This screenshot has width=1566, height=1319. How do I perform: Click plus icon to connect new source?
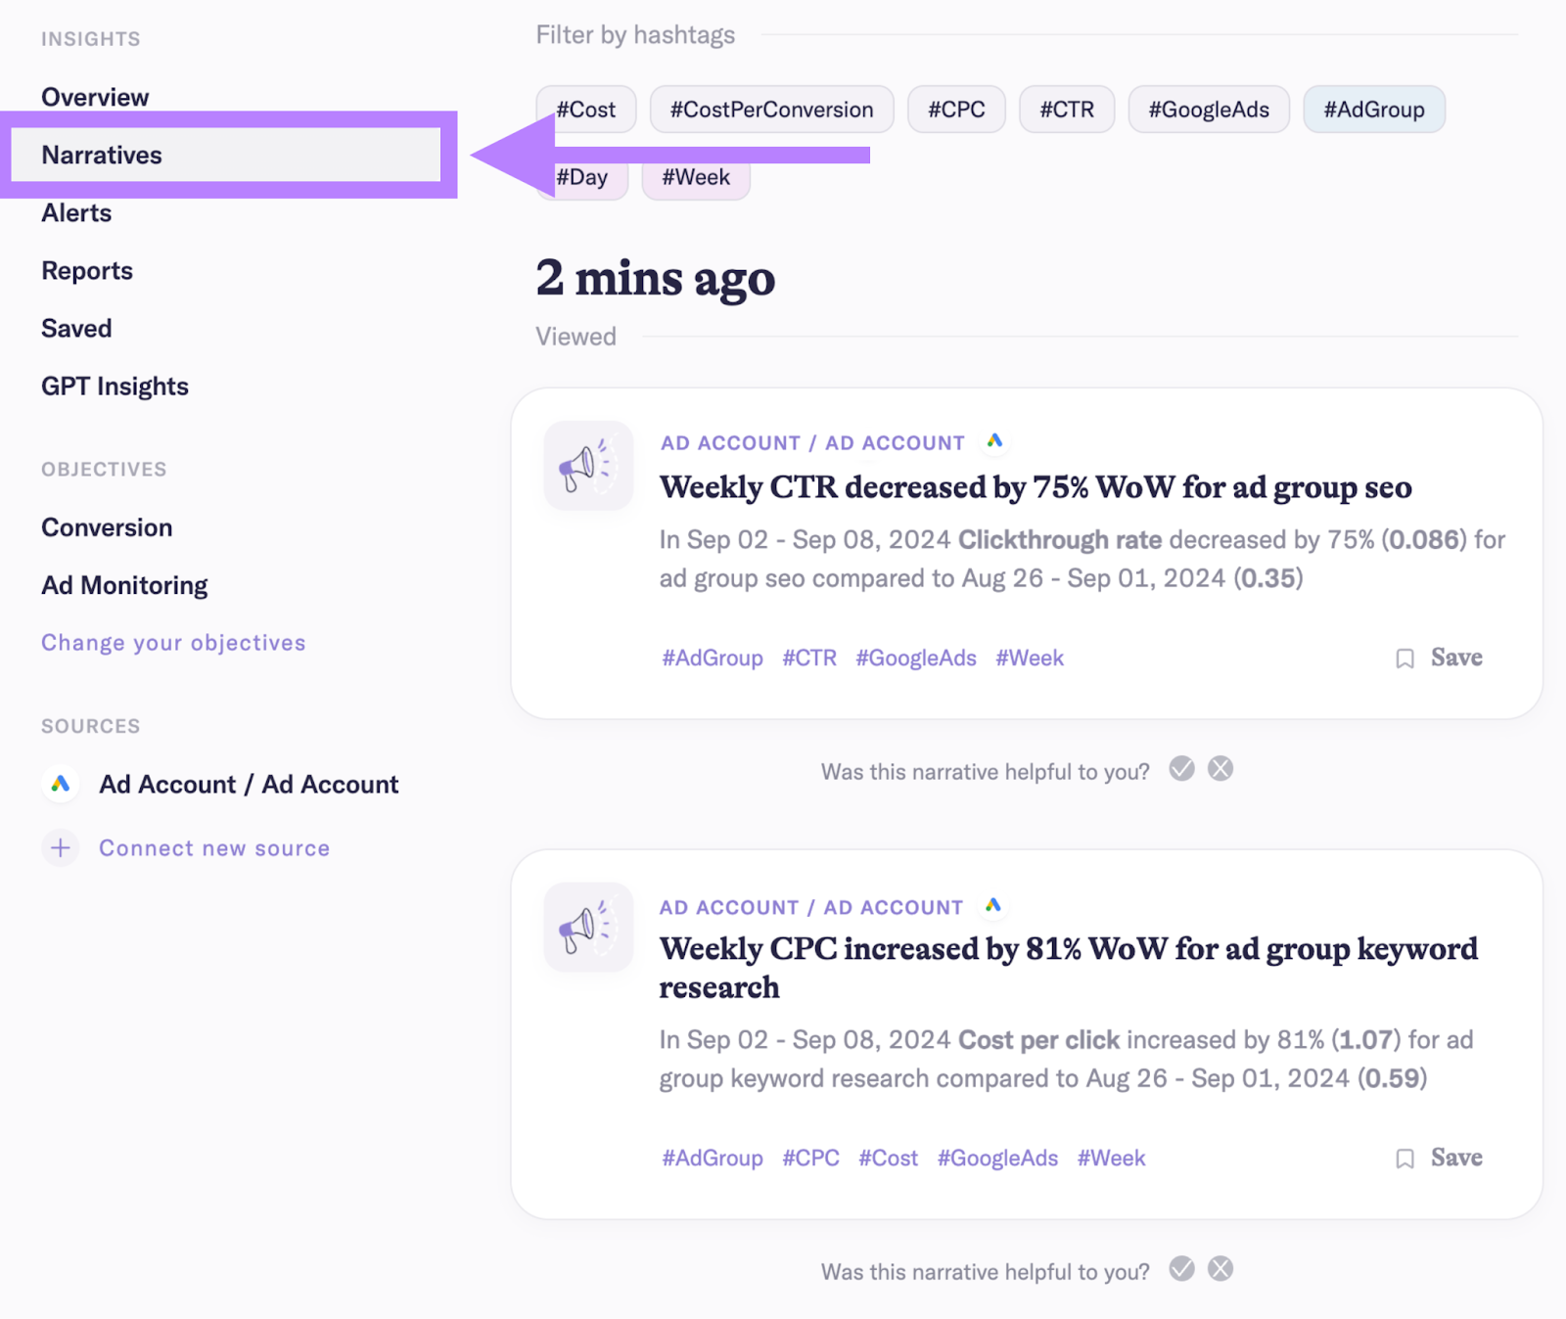click(x=61, y=847)
